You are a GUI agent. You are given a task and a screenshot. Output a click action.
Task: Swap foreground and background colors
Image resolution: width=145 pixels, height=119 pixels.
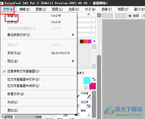click(94, 79)
